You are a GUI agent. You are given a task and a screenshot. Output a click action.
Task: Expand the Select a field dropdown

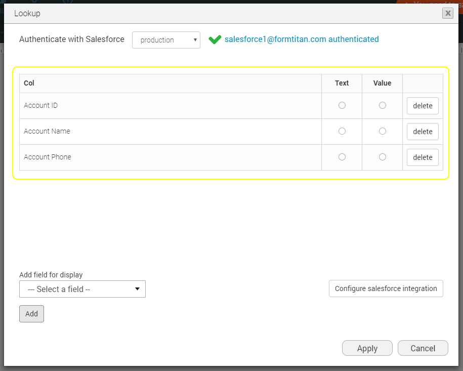coord(82,289)
